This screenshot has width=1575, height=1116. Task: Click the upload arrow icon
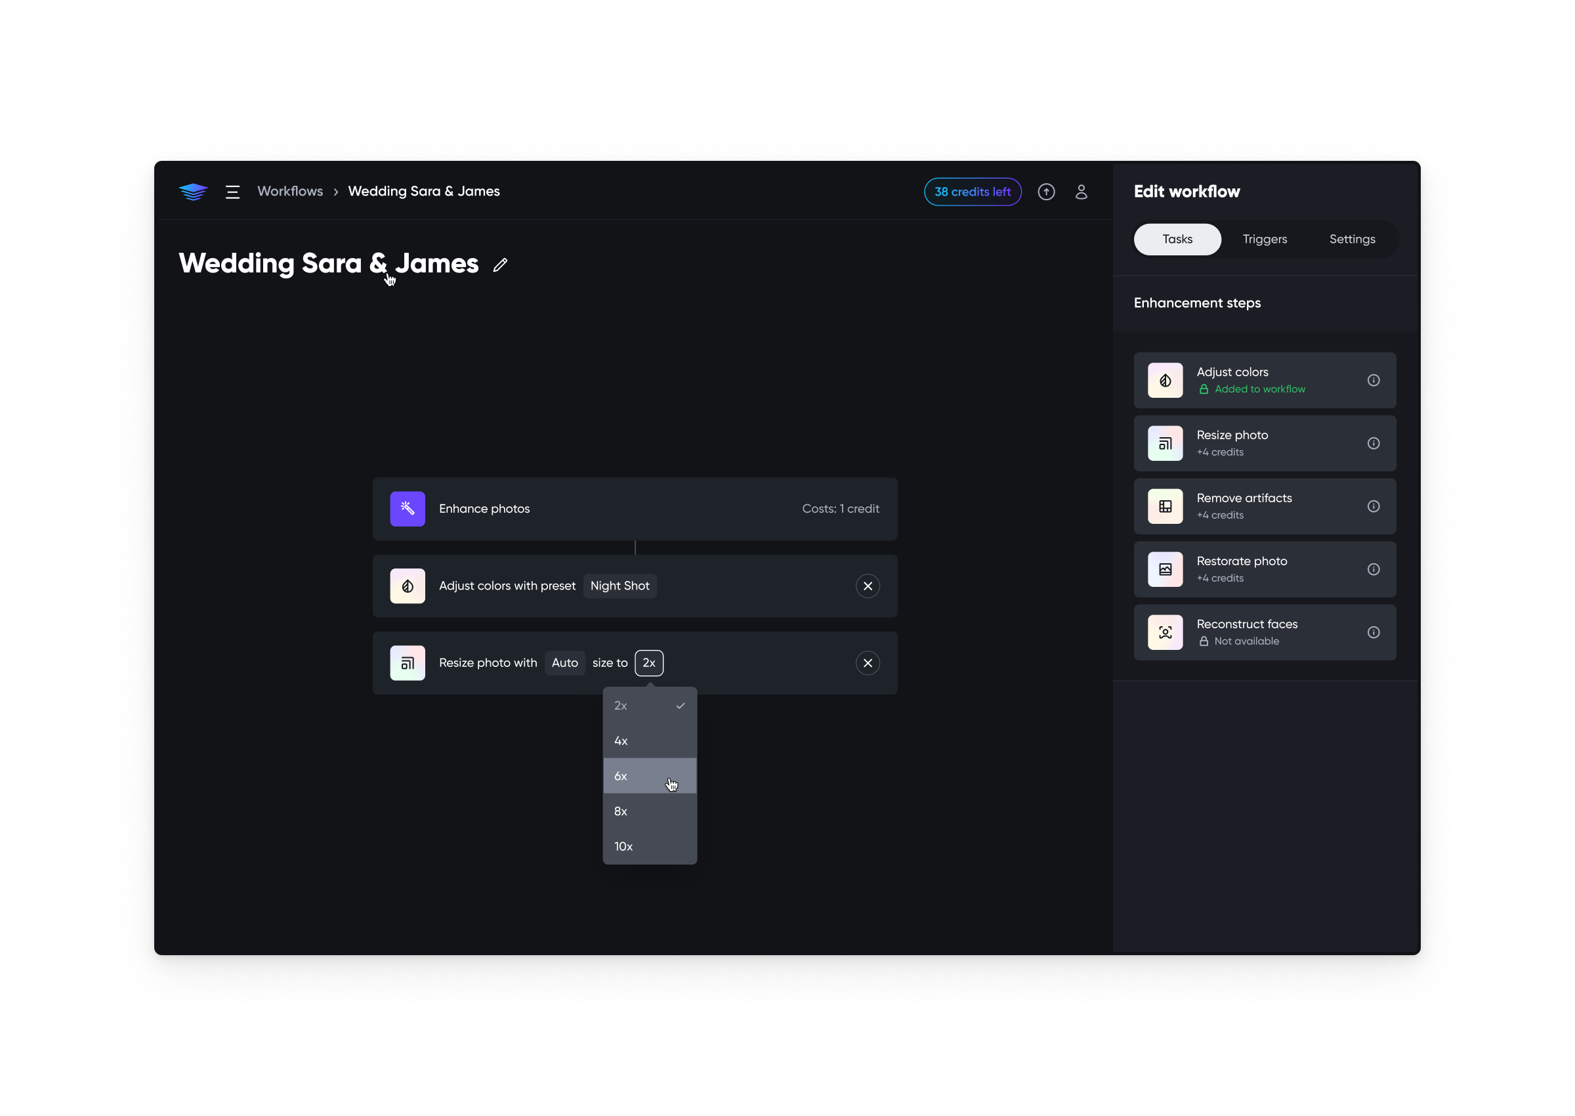tap(1045, 192)
